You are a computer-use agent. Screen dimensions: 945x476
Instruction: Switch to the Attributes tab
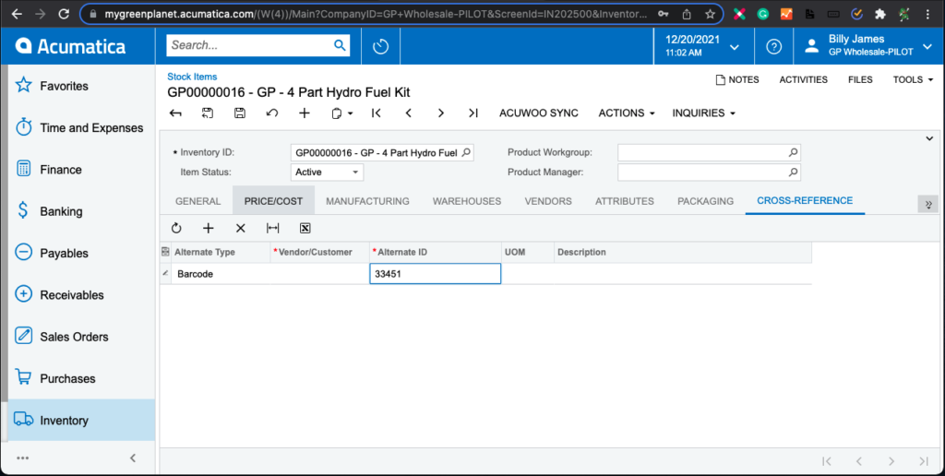tap(625, 201)
